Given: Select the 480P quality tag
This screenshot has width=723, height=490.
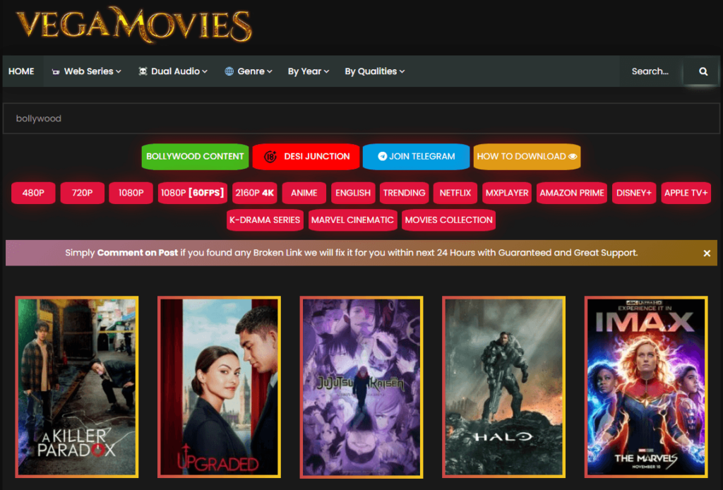Looking at the screenshot, I should [x=33, y=193].
